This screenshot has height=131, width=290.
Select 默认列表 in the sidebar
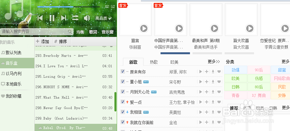(17, 53)
